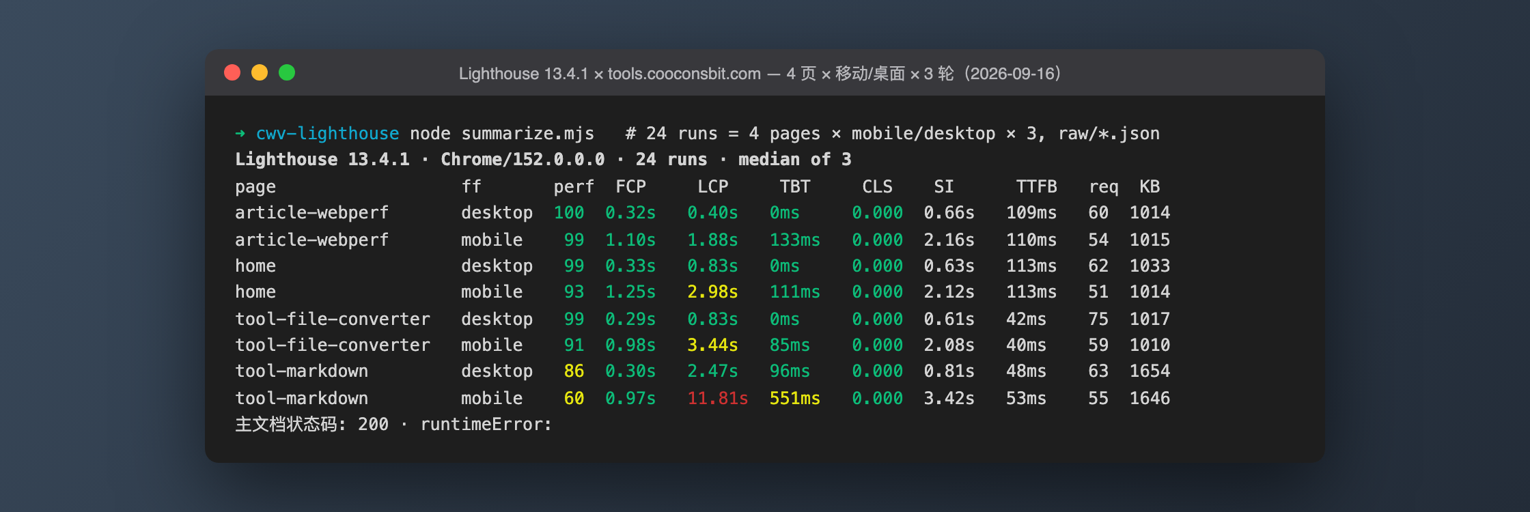Screen dimensions: 1530x512
Task: Click the 'LCP' column header
Action: pos(712,186)
